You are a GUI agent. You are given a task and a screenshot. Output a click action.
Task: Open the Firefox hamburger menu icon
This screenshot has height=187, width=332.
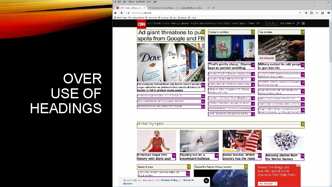click(x=329, y=13)
